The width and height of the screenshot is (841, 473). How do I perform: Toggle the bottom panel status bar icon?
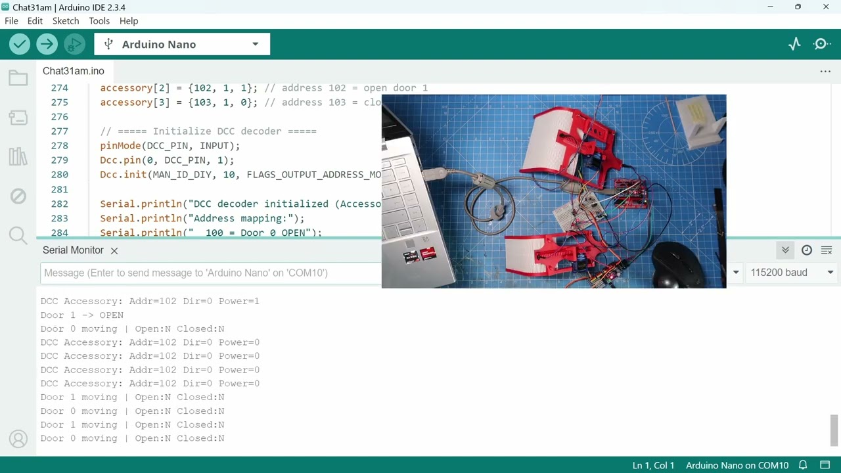825,465
